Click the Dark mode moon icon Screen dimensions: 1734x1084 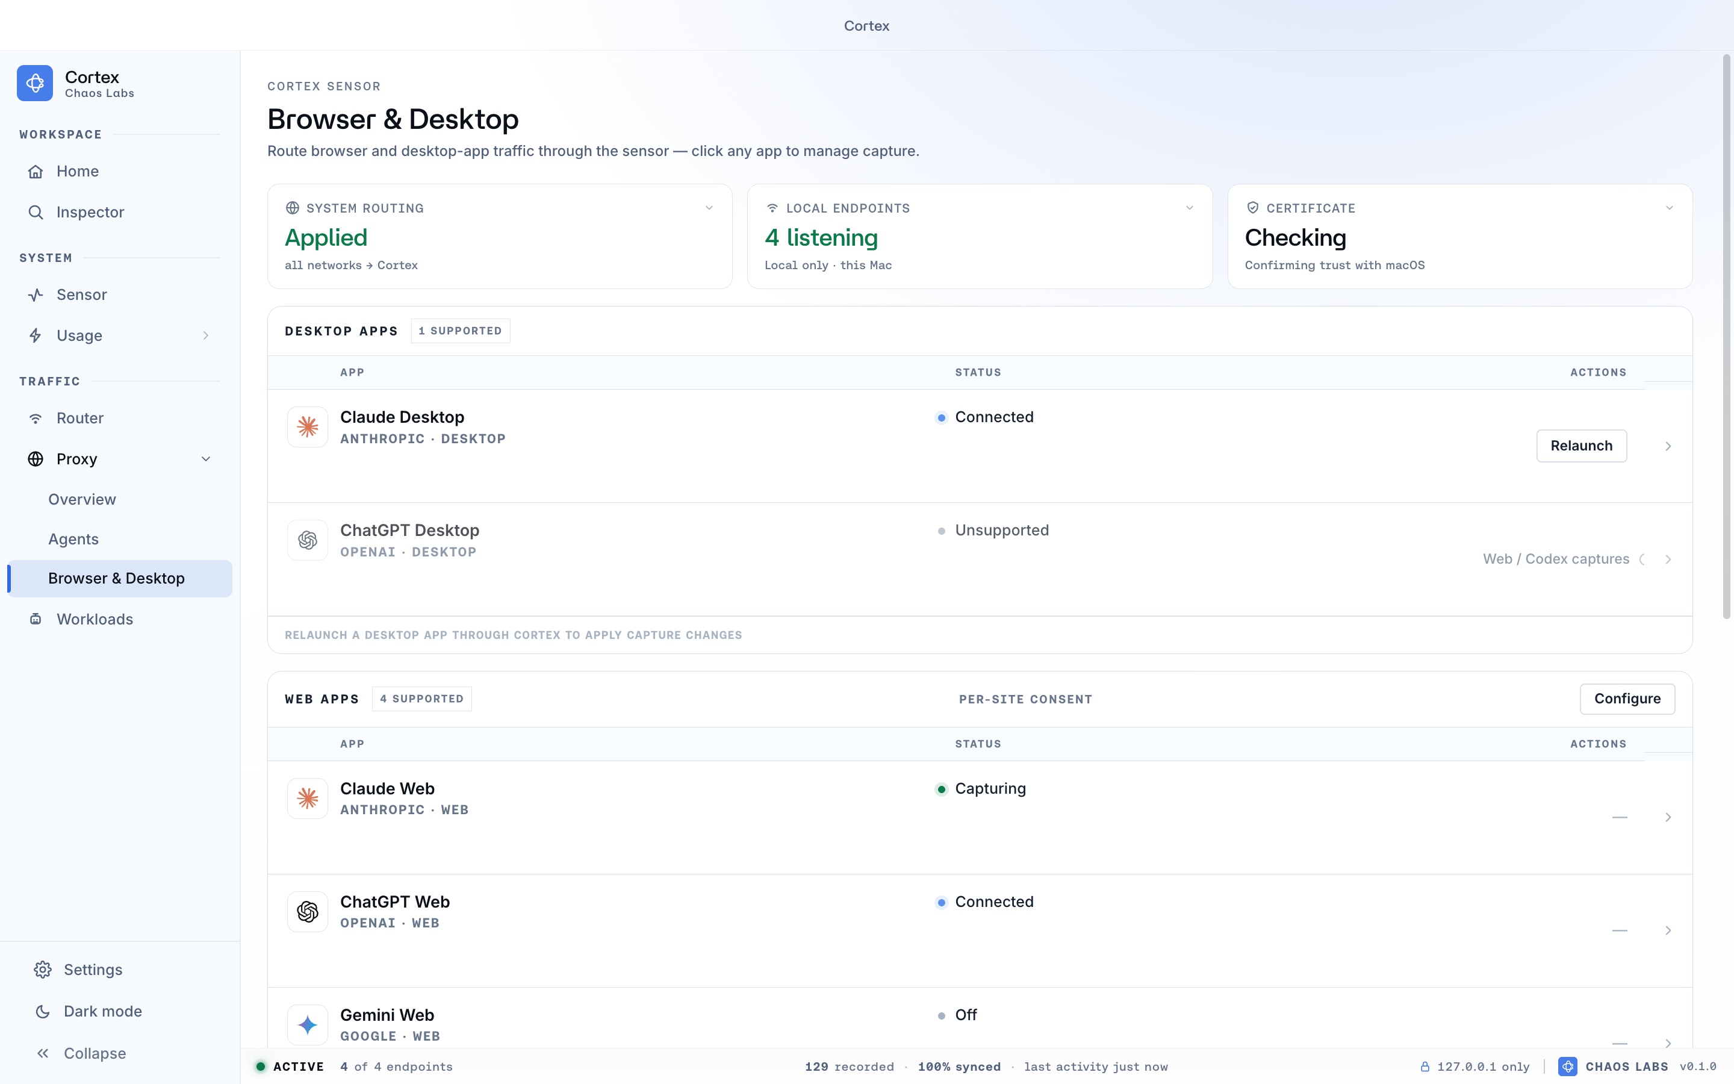coord(43,1011)
